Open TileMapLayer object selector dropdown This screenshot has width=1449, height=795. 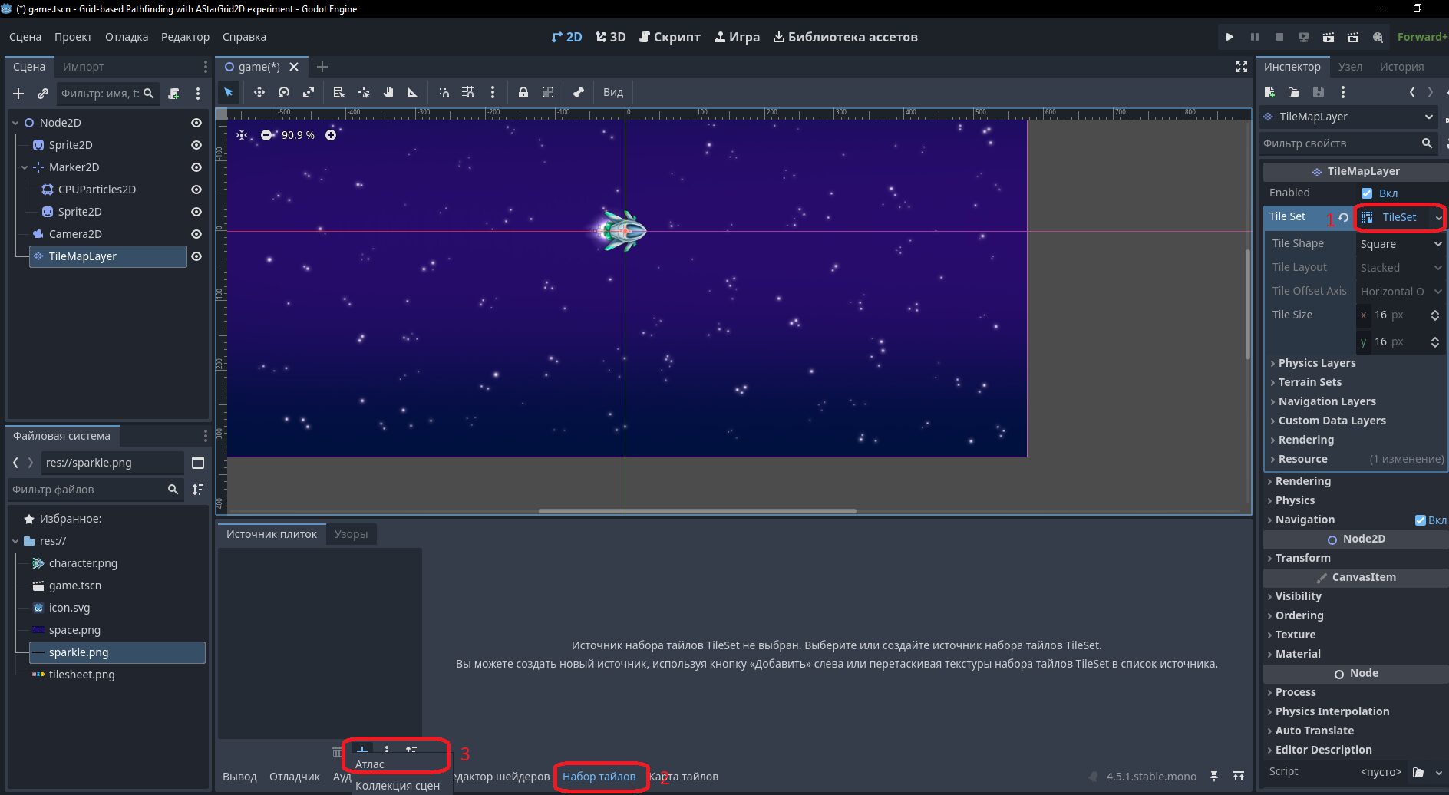(x=1348, y=117)
